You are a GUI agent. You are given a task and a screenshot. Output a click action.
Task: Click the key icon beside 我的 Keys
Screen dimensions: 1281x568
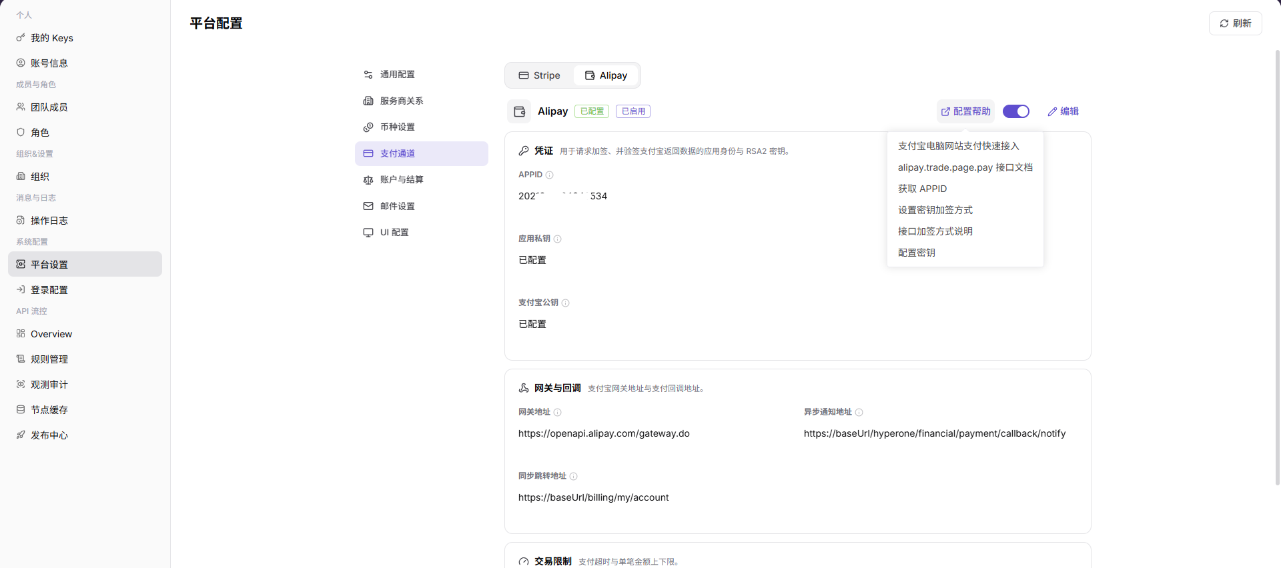[21, 37]
